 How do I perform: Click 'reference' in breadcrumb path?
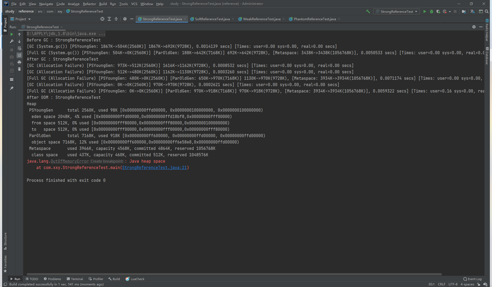26,11
